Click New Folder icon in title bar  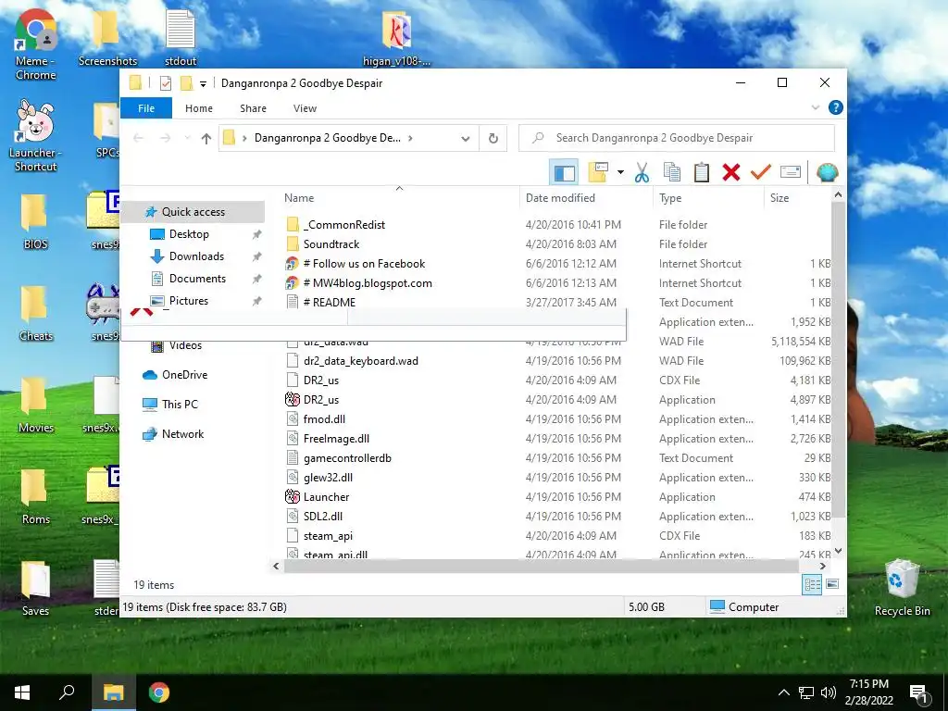pos(186,83)
